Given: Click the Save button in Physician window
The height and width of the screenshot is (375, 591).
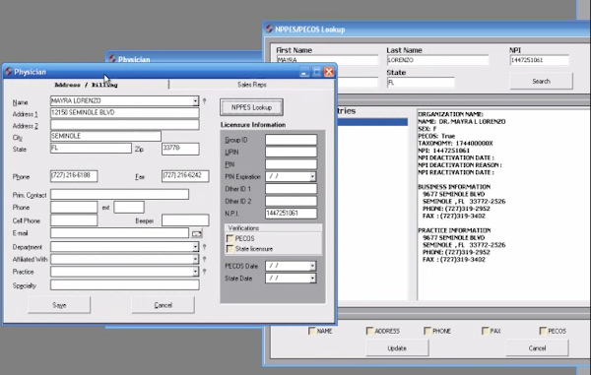Looking at the screenshot, I should click(59, 305).
